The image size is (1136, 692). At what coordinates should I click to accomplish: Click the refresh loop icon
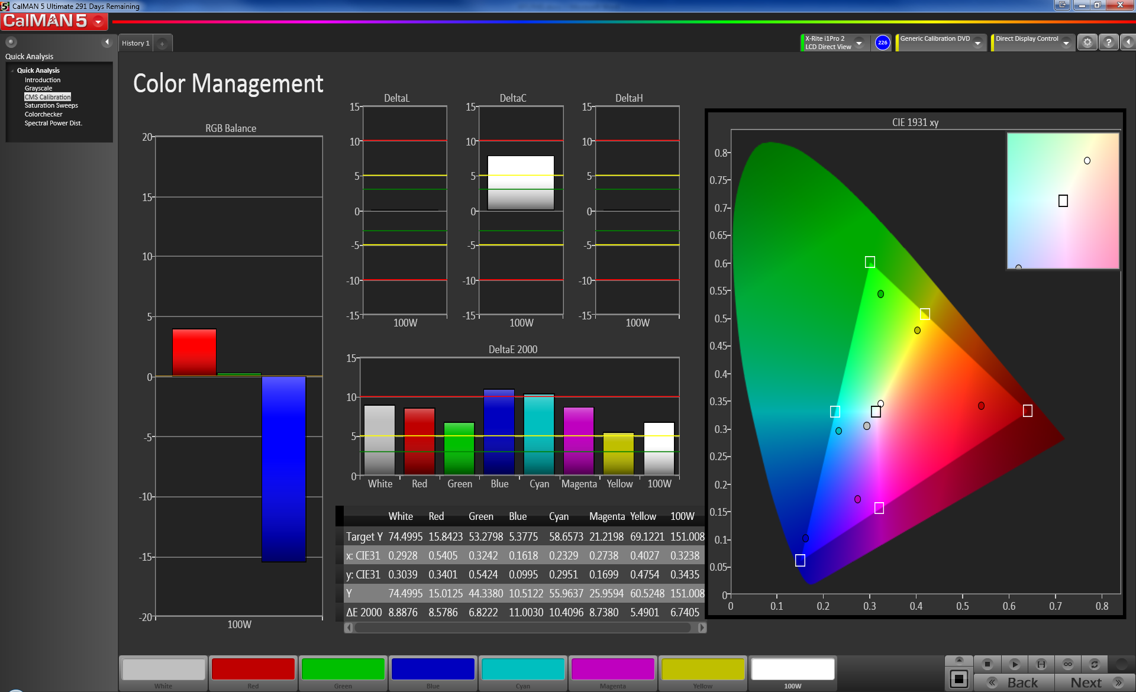(x=1095, y=664)
